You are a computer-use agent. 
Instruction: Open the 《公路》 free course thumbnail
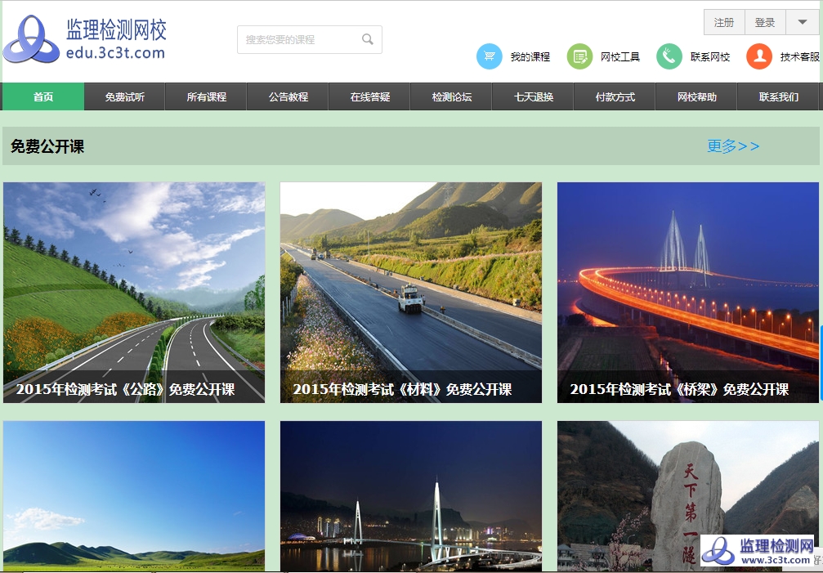coord(134,292)
